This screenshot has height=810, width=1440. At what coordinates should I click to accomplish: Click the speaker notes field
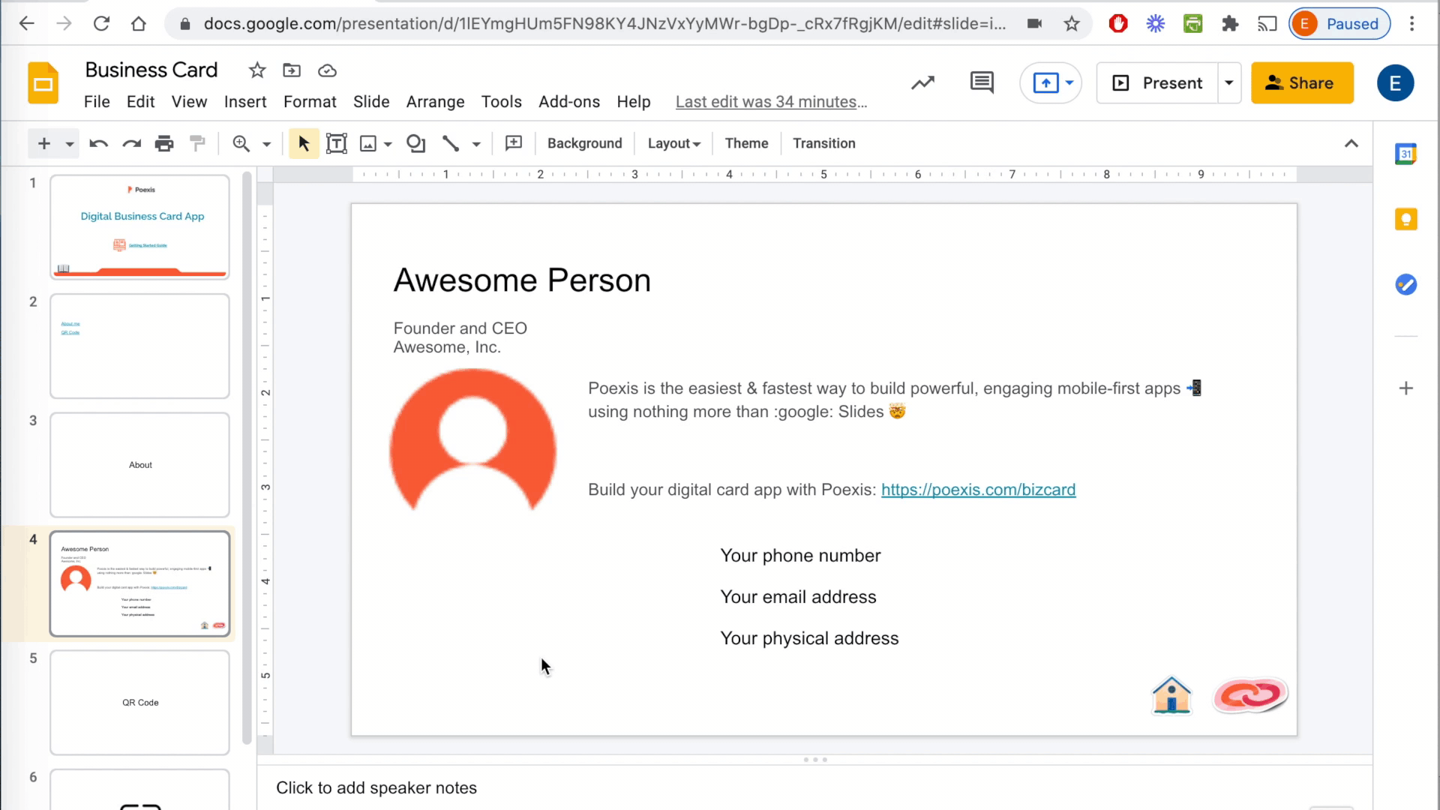[814, 787]
